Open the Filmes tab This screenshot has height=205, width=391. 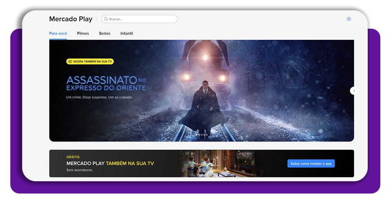83,33
